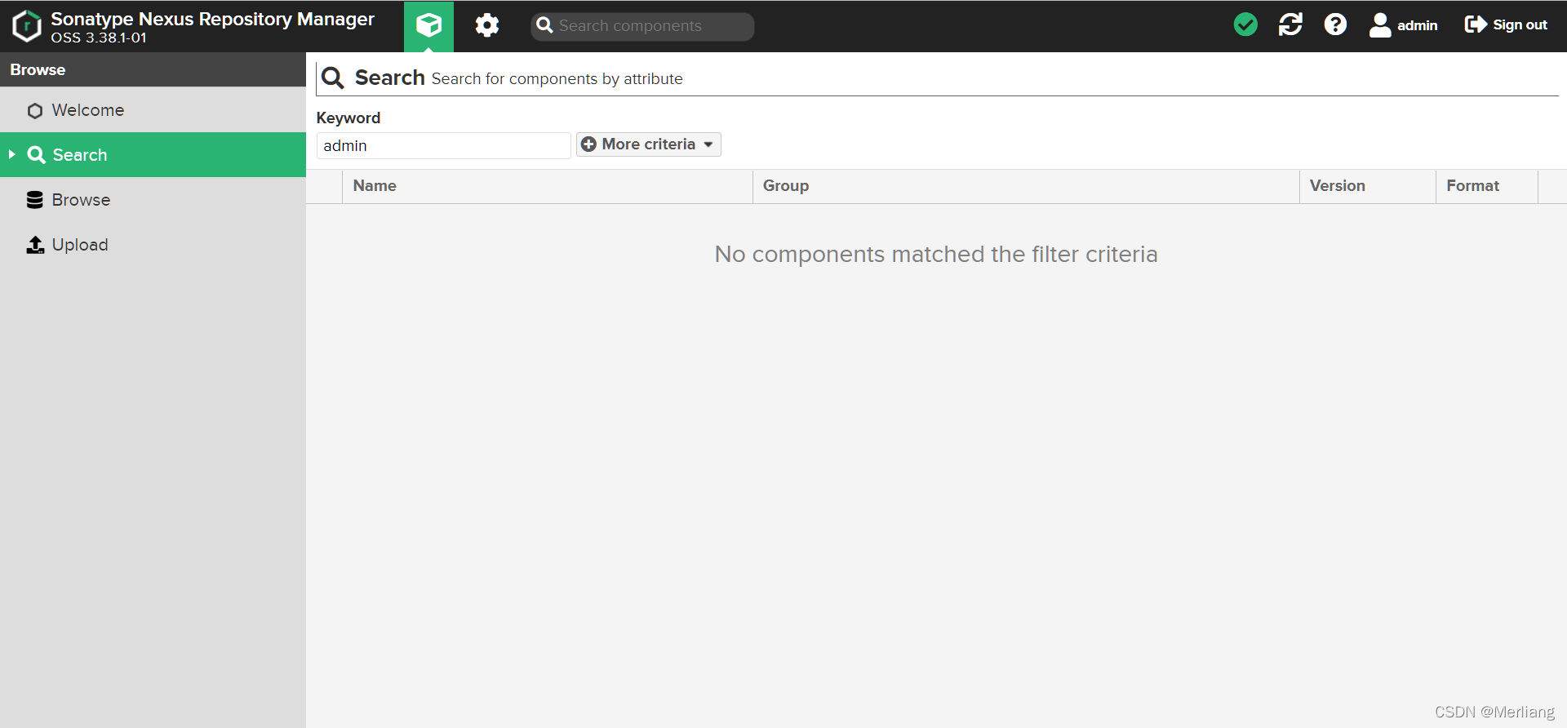Click the Search magnifier sidebar icon
This screenshot has width=1567, height=728.
(x=36, y=155)
